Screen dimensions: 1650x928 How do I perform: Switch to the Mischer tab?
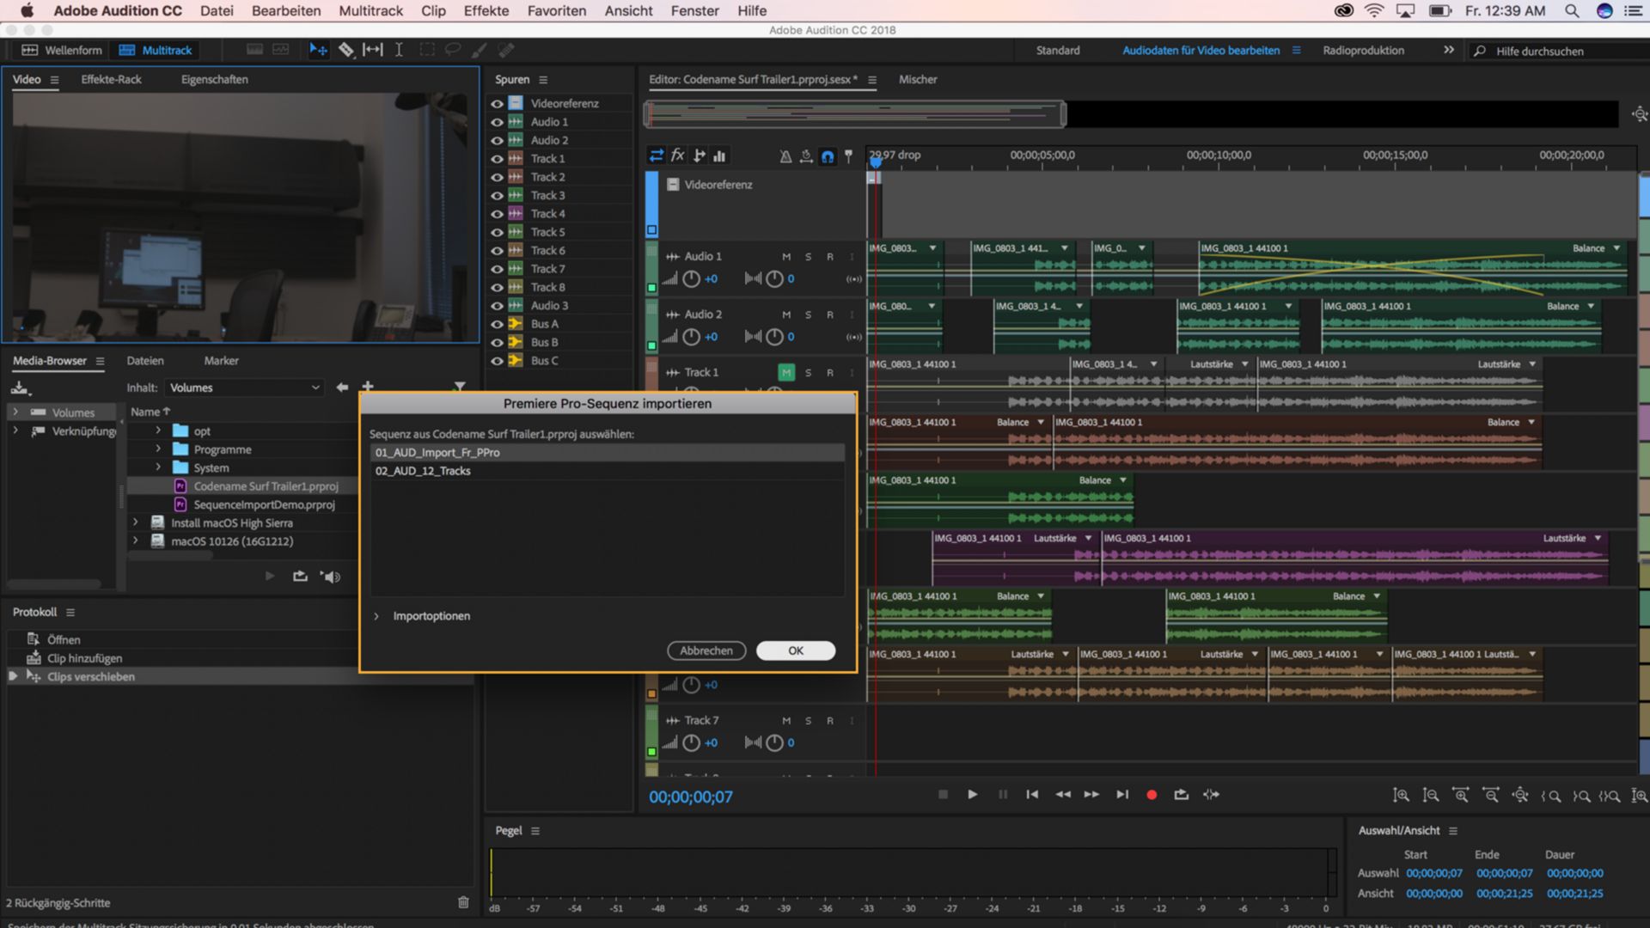[x=918, y=79]
